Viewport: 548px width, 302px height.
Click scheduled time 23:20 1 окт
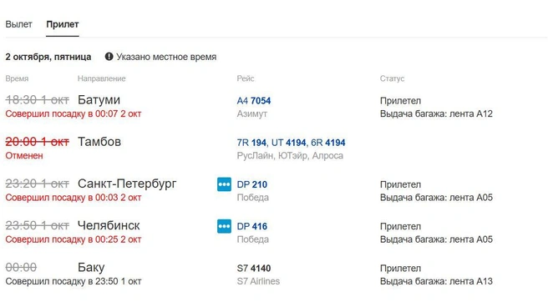pyautogui.click(x=37, y=184)
